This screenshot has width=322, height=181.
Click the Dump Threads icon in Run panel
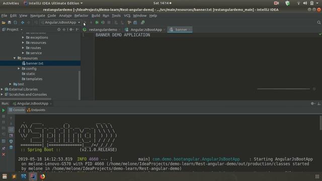[x=4, y=128]
